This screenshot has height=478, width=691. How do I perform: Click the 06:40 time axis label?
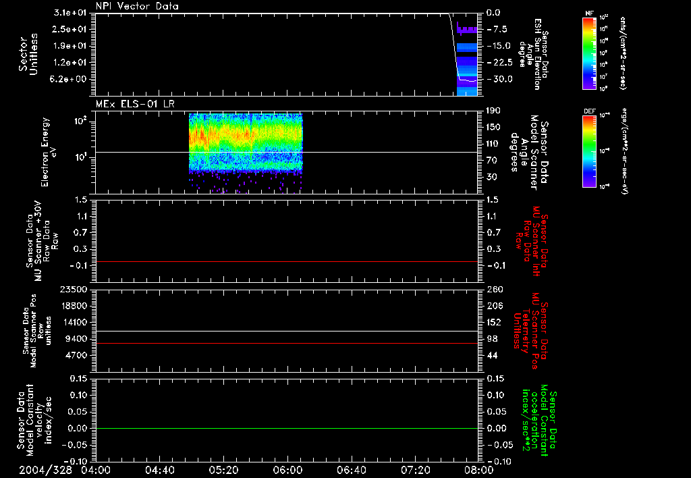coord(351,470)
